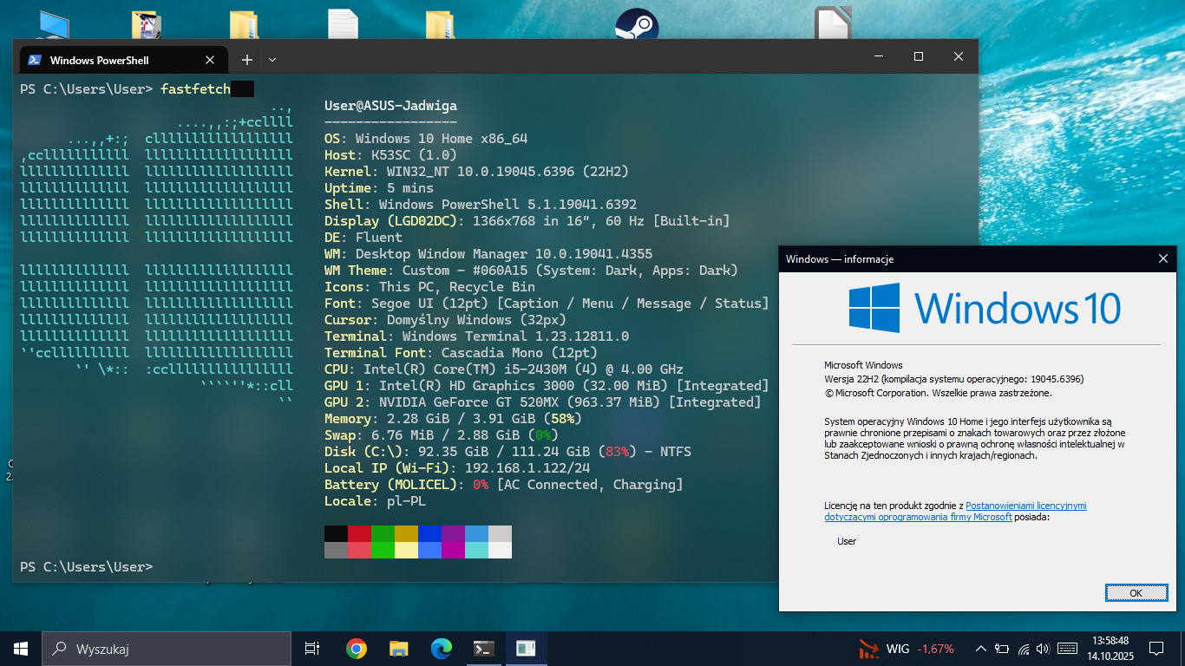This screenshot has height=666, width=1185.
Task: Click the LibreOffice desktop icon
Action: (x=832, y=24)
